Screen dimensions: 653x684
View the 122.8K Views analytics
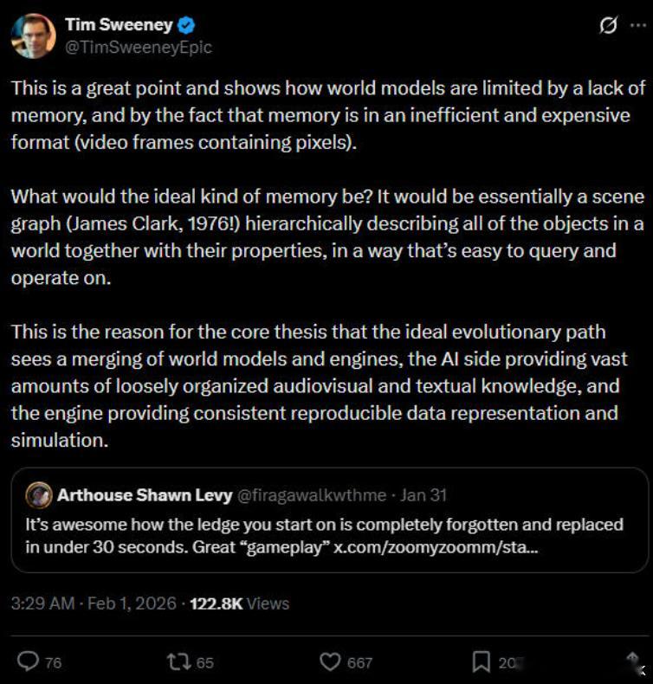click(239, 603)
